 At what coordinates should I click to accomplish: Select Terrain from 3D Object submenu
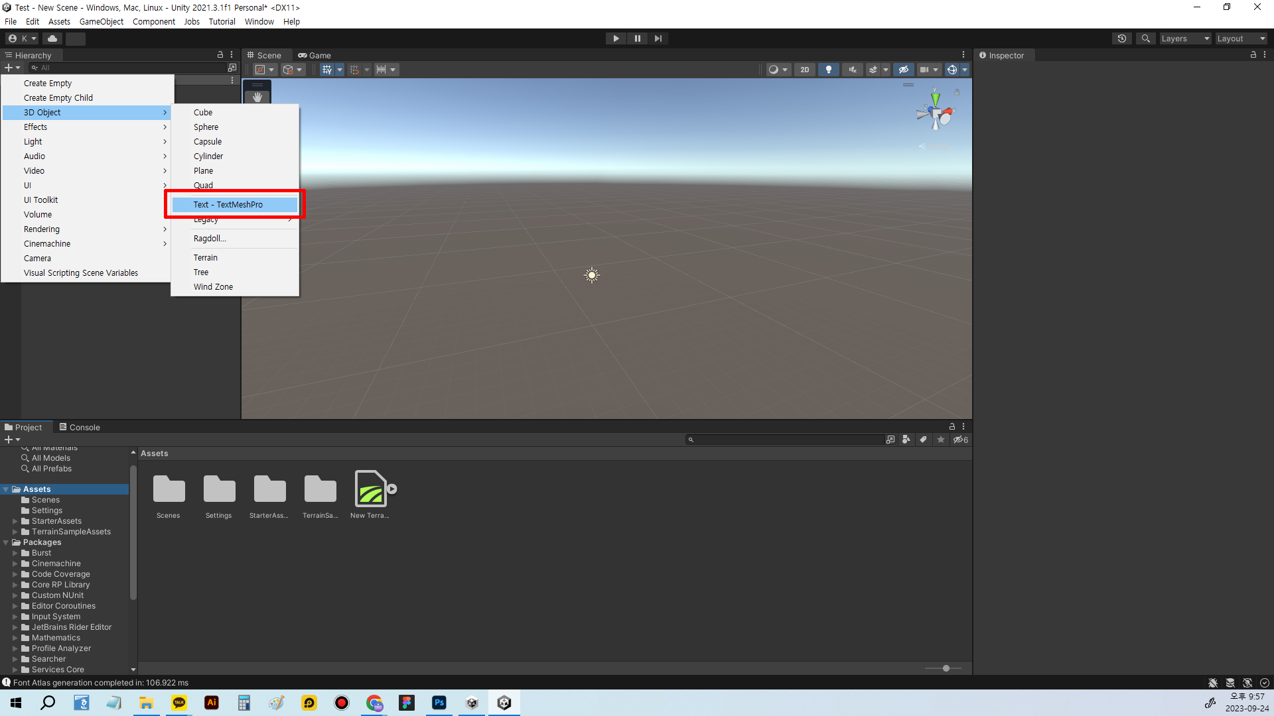pyautogui.click(x=235, y=258)
